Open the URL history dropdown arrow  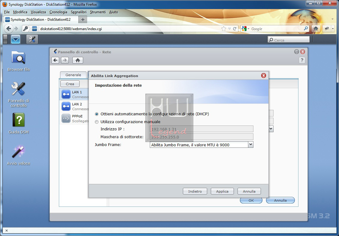click(x=229, y=29)
